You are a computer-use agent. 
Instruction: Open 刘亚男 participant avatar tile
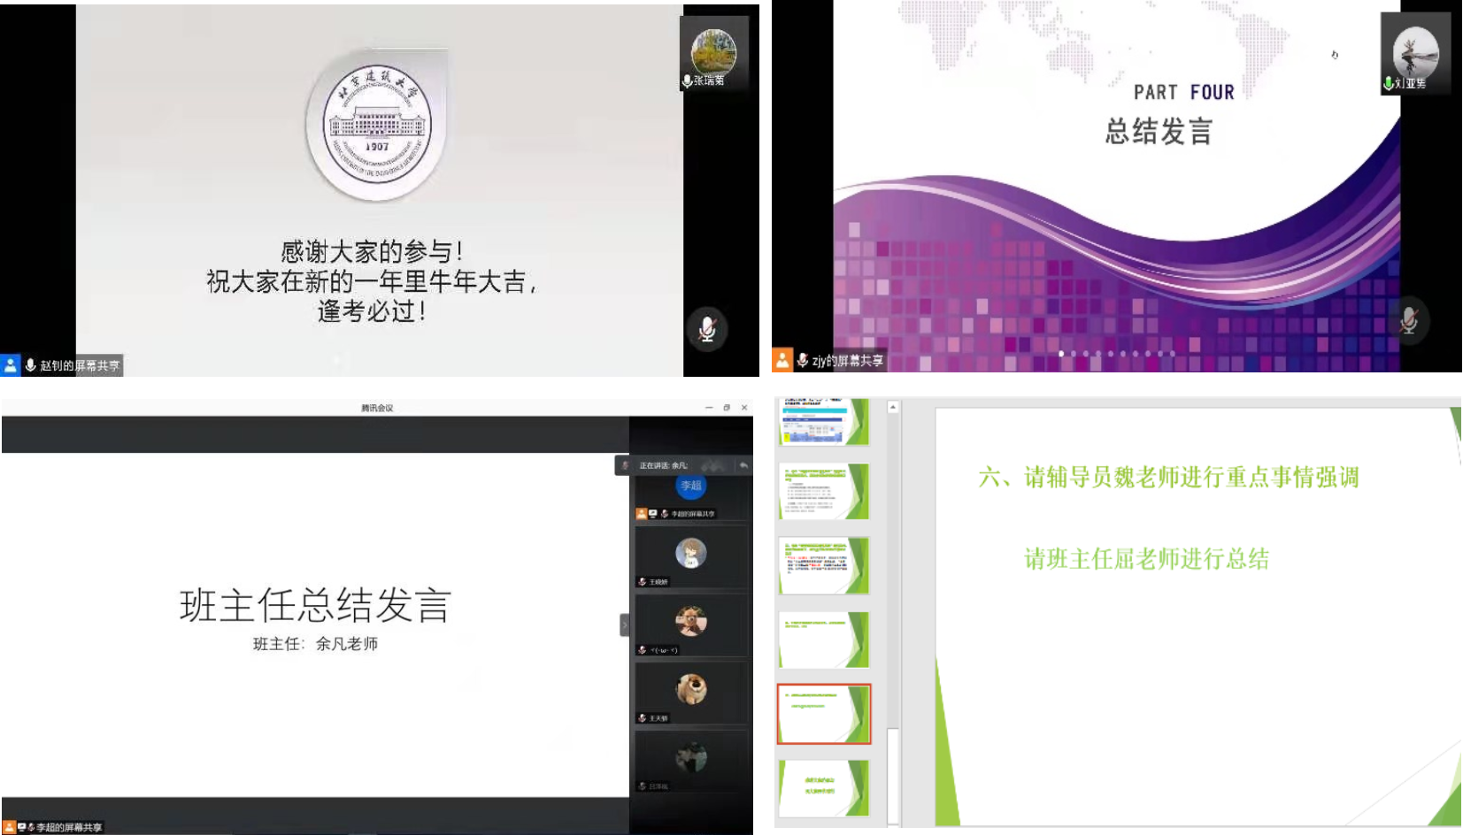click(1415, 53)
